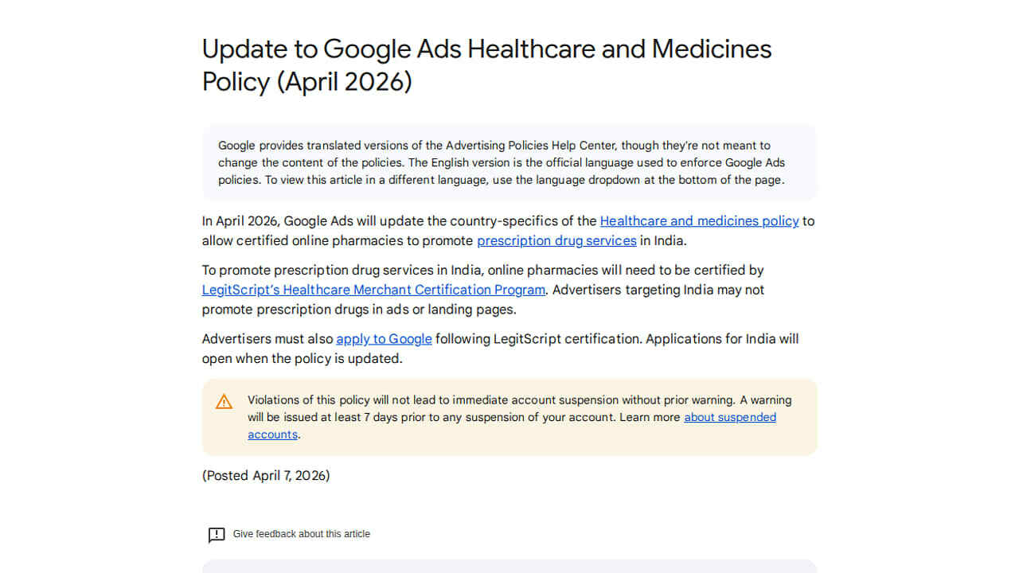
Task: Open LegitScript's Healthcare Merchant Certification Program link
Action: coord(373,290)
